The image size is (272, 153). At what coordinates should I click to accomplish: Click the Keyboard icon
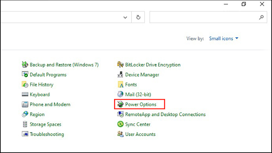[x=25, y=95]
